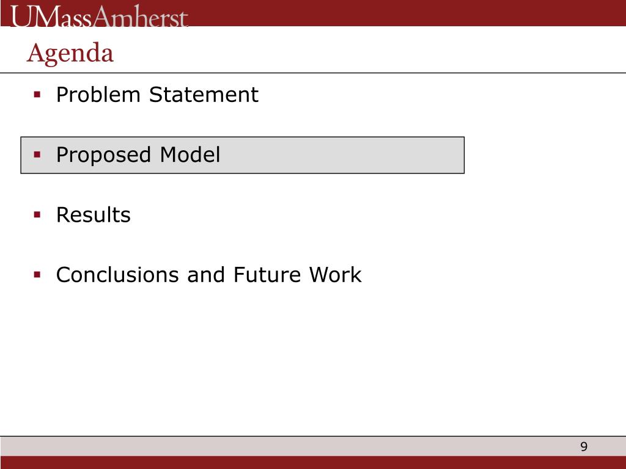Click the word Future

pyautogui.click(x=267, y=275)
